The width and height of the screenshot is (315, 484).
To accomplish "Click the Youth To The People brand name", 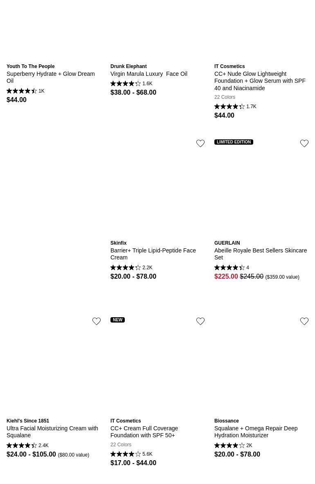I will pyautogui.click(x=30, y=66).
